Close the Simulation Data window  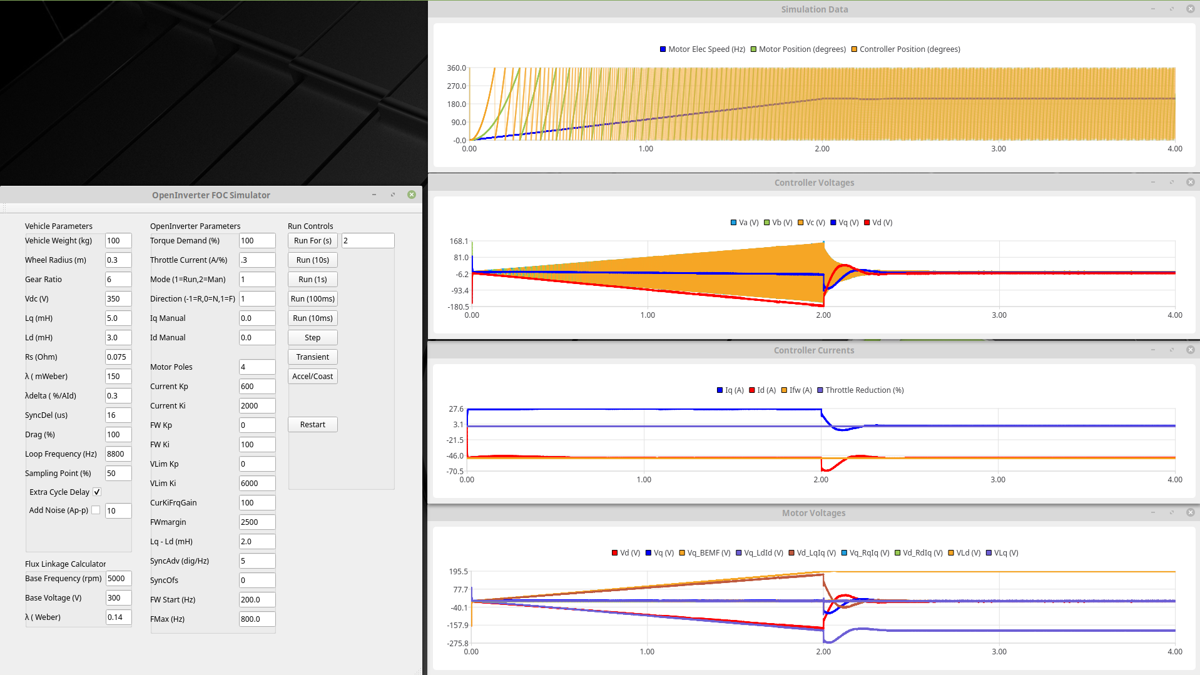coord(1190,9)
